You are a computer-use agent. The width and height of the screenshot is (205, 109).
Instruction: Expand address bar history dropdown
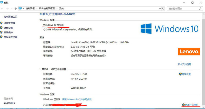(x=160, y=9)
